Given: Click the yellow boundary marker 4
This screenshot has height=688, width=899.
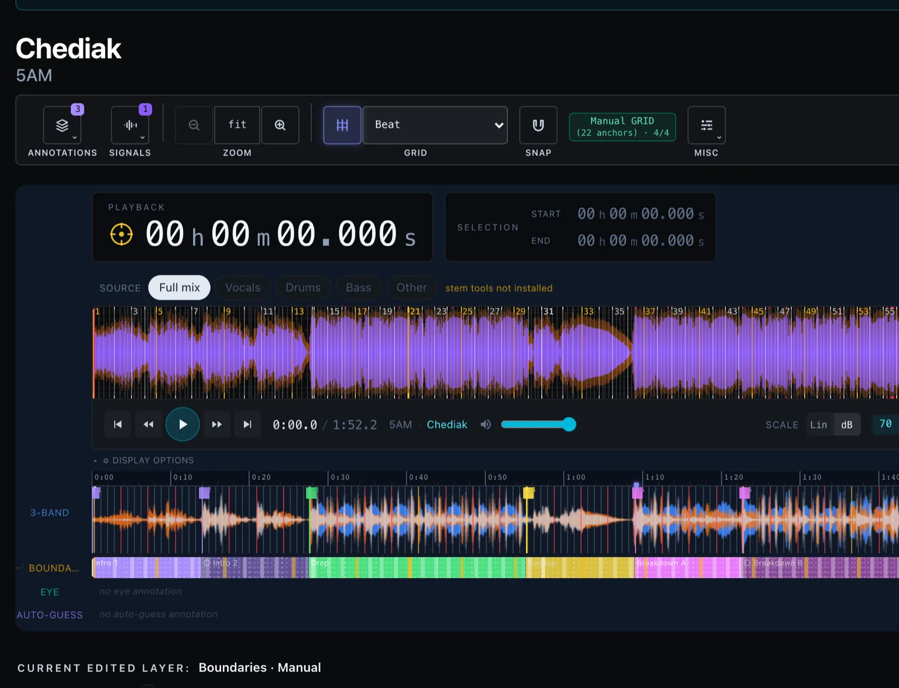Looking at the screenshot, I should click(528, 493).
